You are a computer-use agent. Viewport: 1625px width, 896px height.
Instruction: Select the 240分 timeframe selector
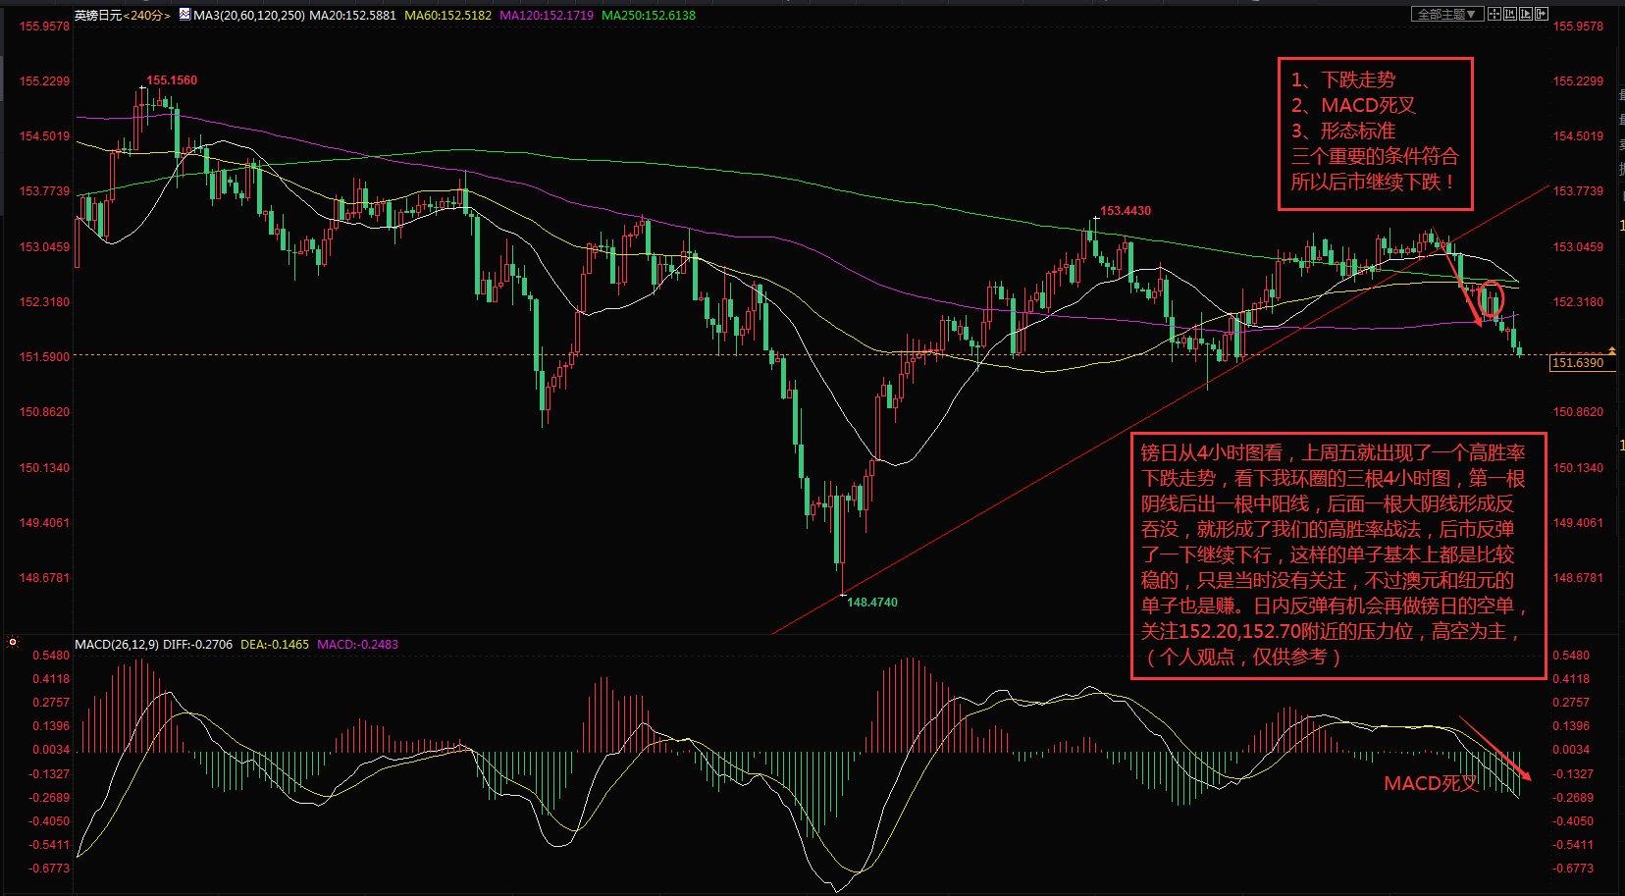click(147, 16)
